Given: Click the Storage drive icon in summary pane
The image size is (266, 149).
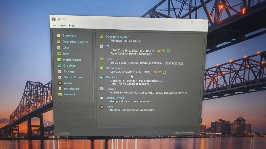Looking at the screenshot, I should pyautogui.click(x=102, y=89).
